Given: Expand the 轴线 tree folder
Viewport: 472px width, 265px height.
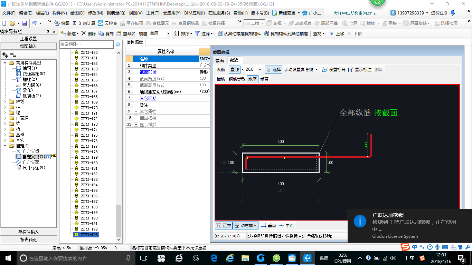Looking at the screenshot, I should 5,101.
